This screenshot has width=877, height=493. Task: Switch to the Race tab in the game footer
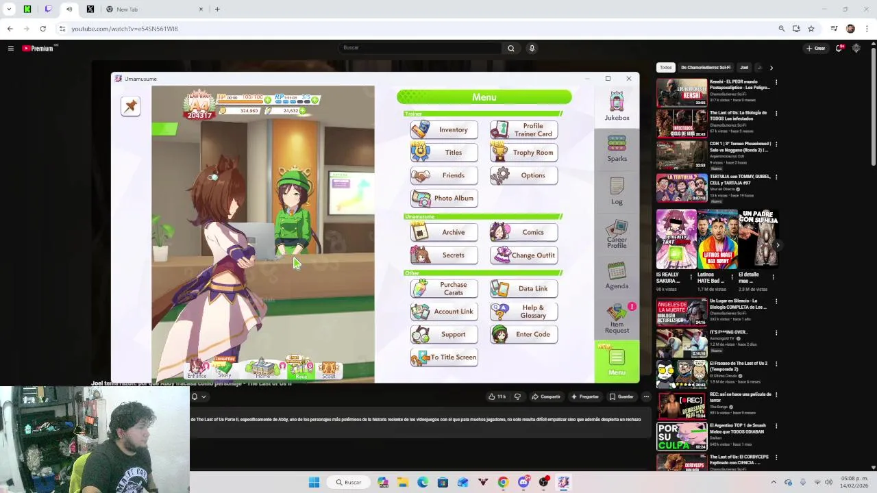[x=301, y=368]
